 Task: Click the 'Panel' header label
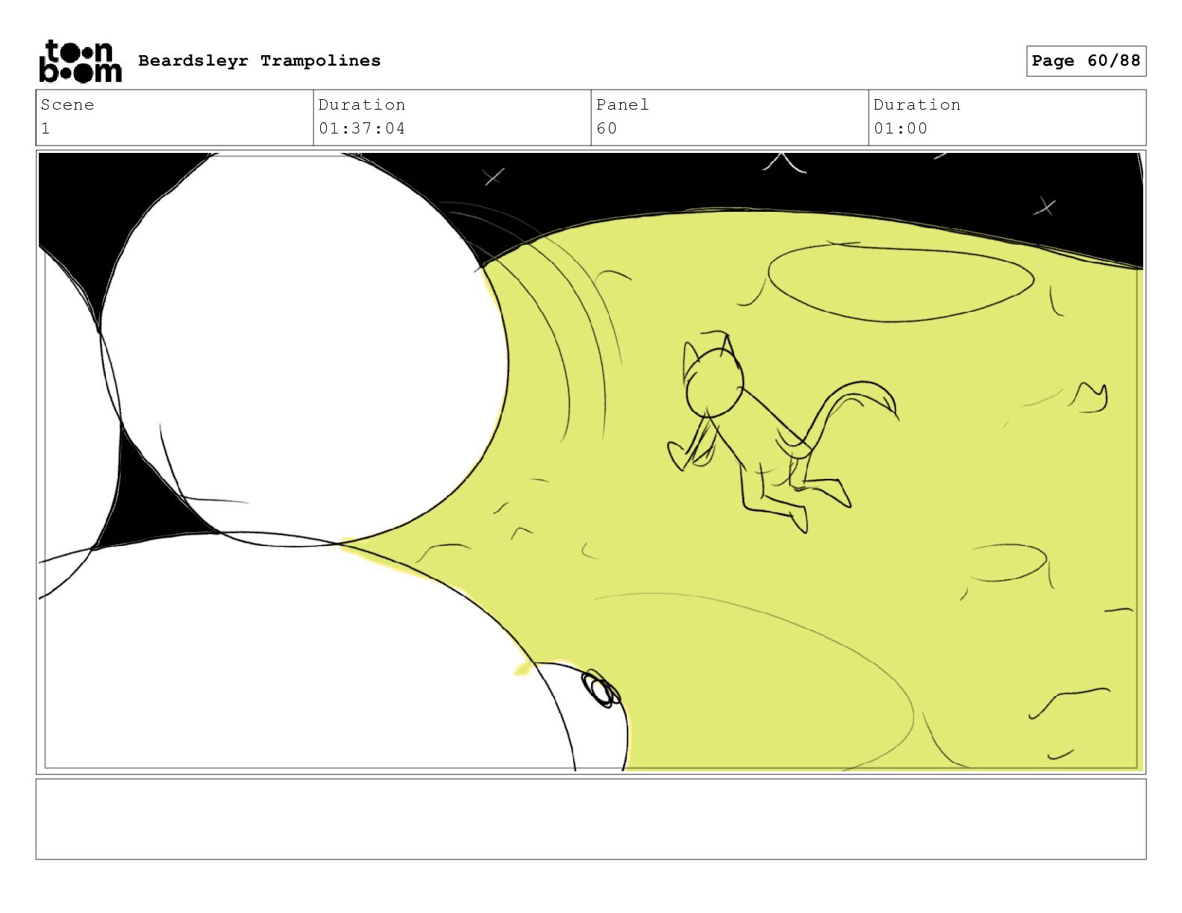(622, 105)
